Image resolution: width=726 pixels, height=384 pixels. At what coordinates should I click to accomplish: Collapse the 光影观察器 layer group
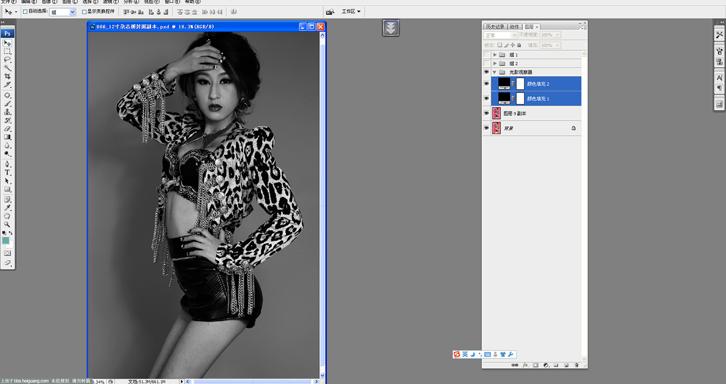click(x=494, y=72)
